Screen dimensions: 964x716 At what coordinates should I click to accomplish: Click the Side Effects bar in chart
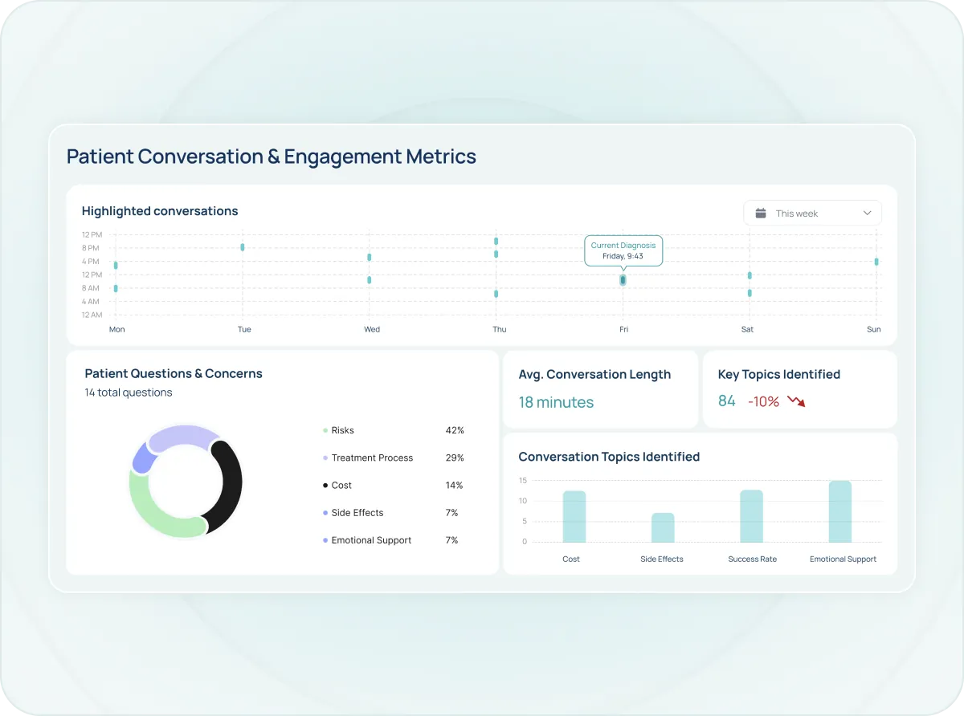click(x=663, y=527)
